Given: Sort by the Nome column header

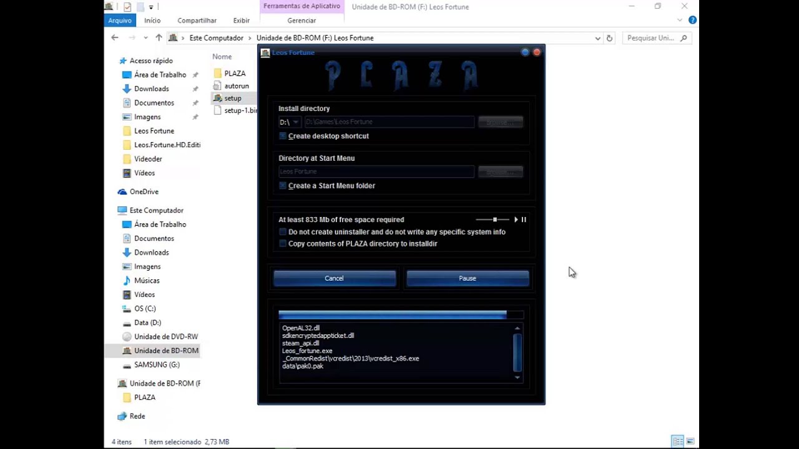Looking at the screenshot, I should [x=222, y=57].
